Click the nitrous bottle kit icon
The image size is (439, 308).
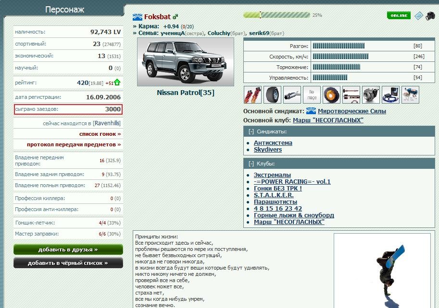(410, 95)
